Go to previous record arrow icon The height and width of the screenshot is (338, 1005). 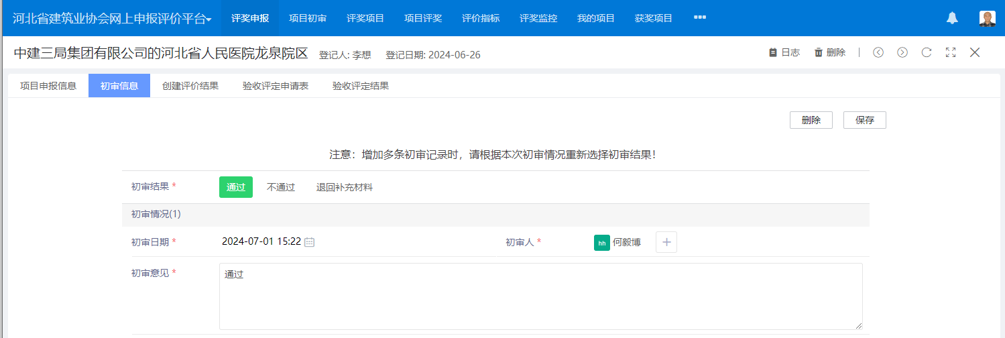click(x=878, y=52)
